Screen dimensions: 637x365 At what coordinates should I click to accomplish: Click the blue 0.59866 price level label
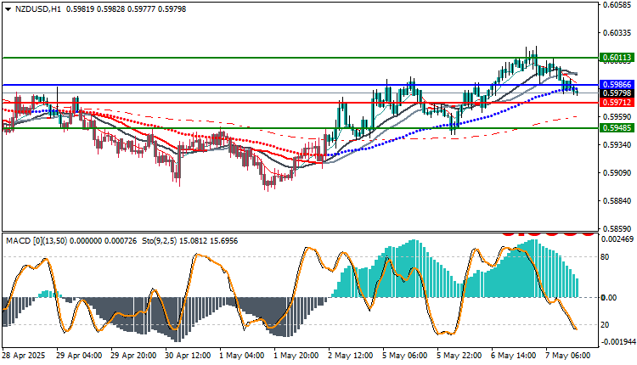(x=617, y=84)
